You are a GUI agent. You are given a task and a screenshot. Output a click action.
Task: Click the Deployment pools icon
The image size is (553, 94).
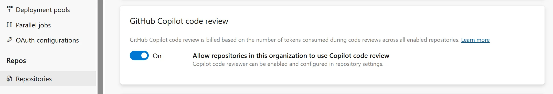pyautogui.click(x=9, y=9)
